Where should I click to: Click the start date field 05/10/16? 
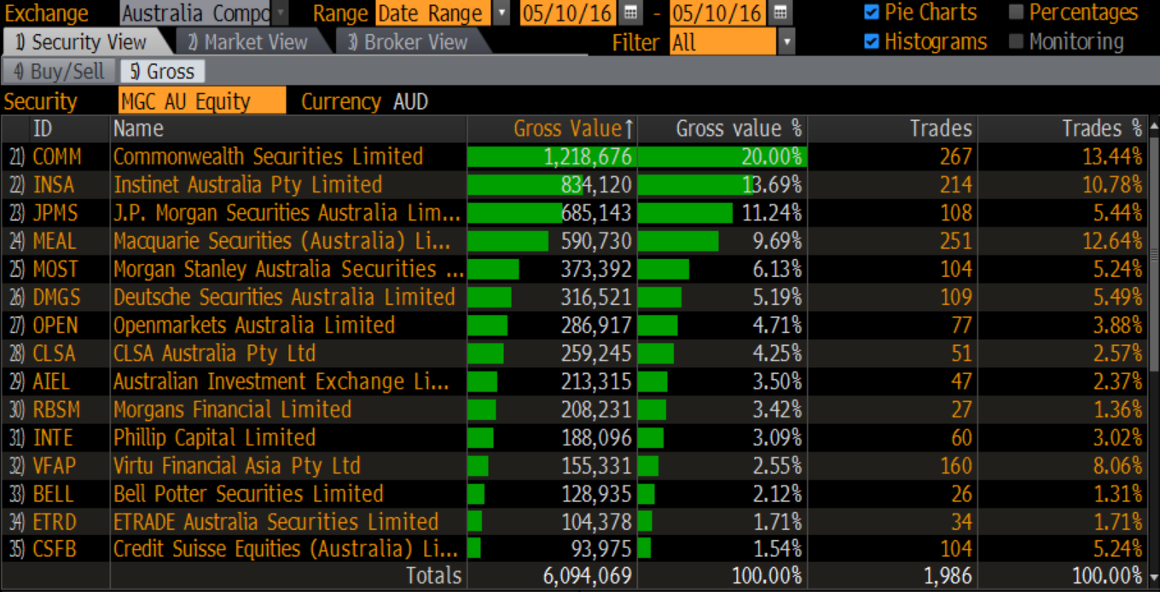coord(569,13)
